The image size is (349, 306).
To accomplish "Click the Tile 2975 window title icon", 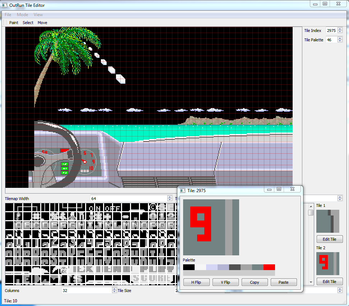I will coord(182,191).
